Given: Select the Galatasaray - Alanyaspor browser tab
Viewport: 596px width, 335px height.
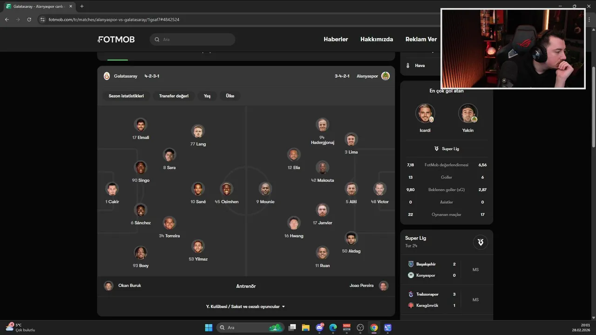Looking at the screenshot, I should 39,7.
